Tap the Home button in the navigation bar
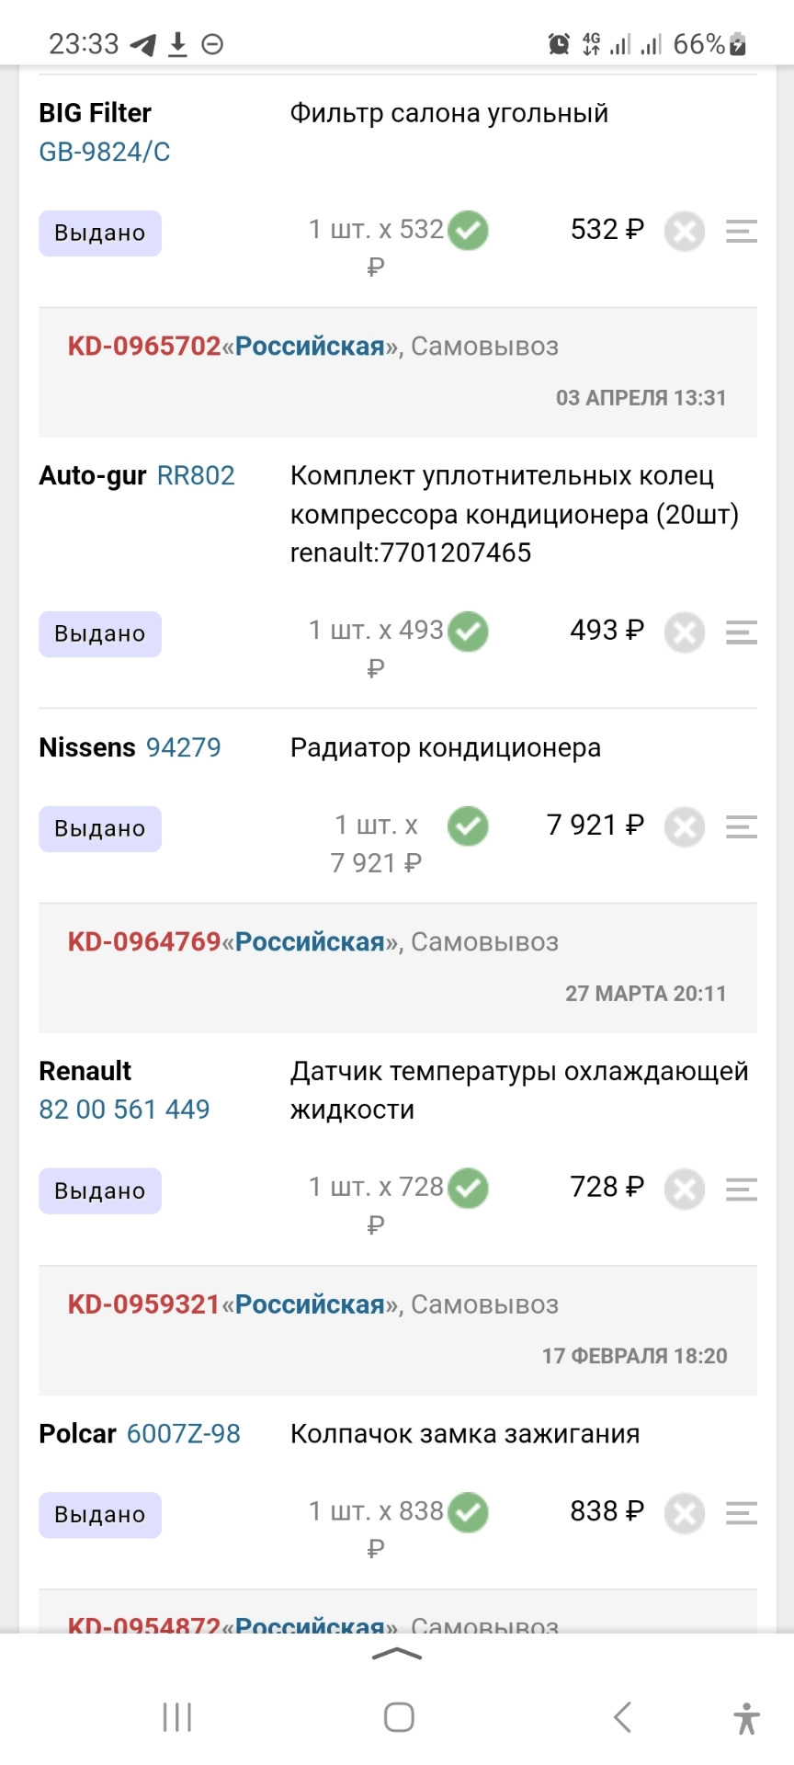This screenshot has height=1765, width=794. [397, 1714]
